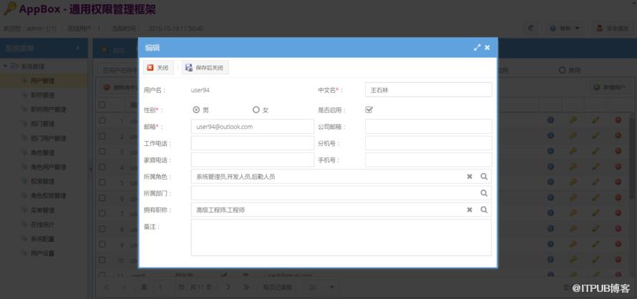Click the grid's vertical scrollbar

pyautogui.click(x=633, y=158)
